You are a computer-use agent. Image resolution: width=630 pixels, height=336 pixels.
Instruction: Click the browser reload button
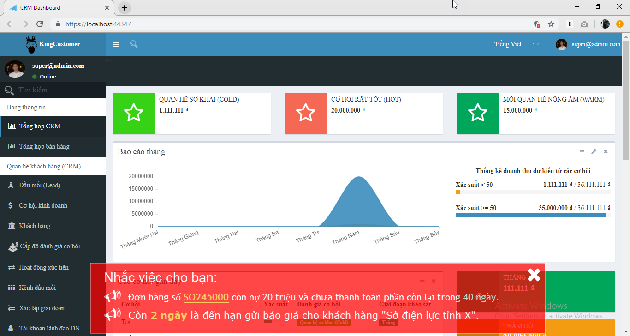pos(40,24)
